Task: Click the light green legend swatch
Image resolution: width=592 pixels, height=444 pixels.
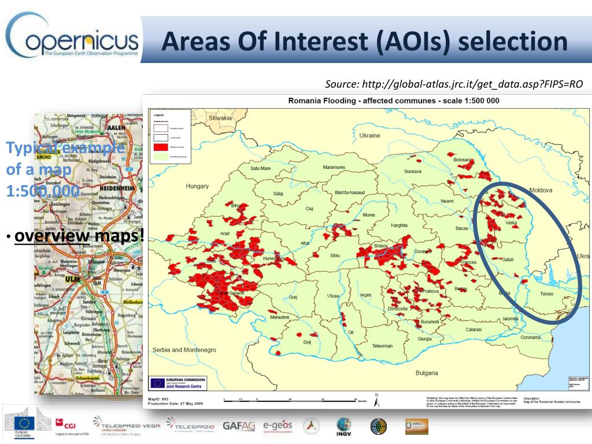Action: (x=161, y=156)
